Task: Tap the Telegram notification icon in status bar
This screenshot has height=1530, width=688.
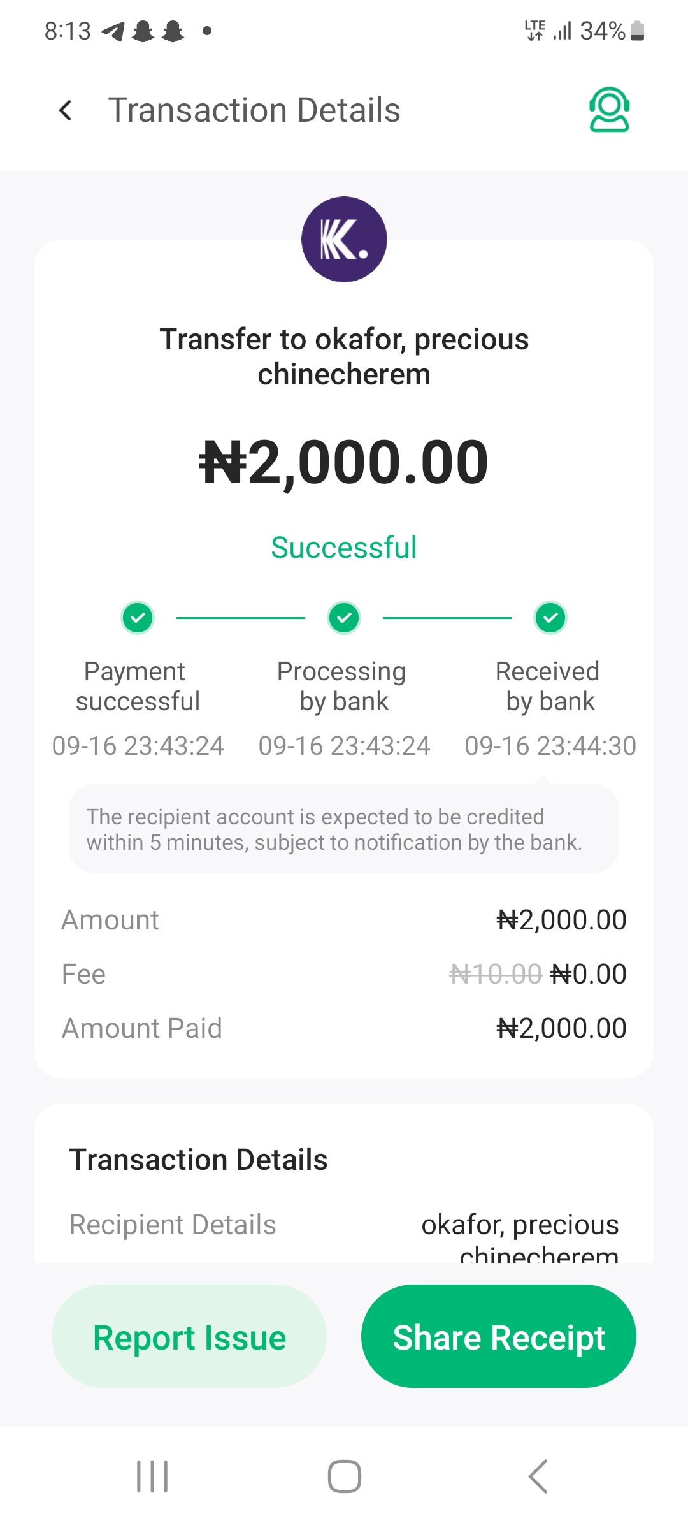Action: pos(113,31)
